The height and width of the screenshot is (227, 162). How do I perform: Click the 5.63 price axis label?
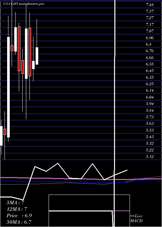(150, 124)
